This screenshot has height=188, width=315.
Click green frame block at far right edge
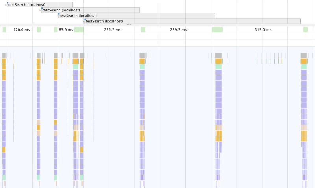[x=305, y=29]
